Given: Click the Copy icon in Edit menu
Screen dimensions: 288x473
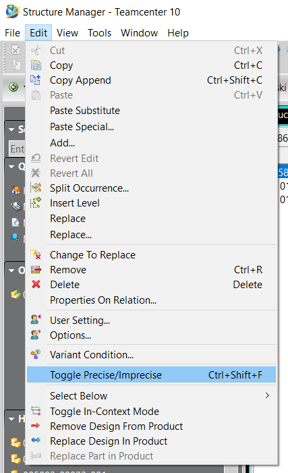Looking at the screenshot, I should 36,65.
